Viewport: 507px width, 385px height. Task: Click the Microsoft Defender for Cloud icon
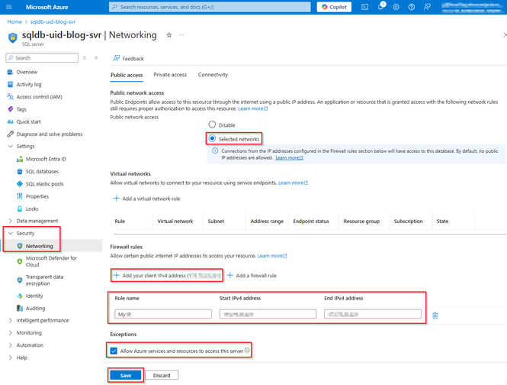(x=20, y=261)
